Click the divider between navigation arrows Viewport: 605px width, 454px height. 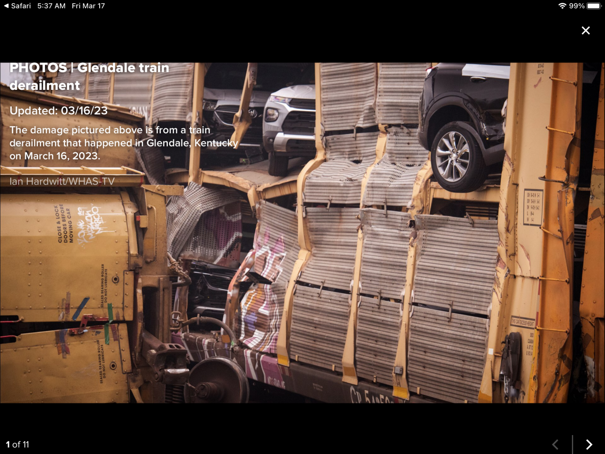pyautogui.click(x=572, y=445)
